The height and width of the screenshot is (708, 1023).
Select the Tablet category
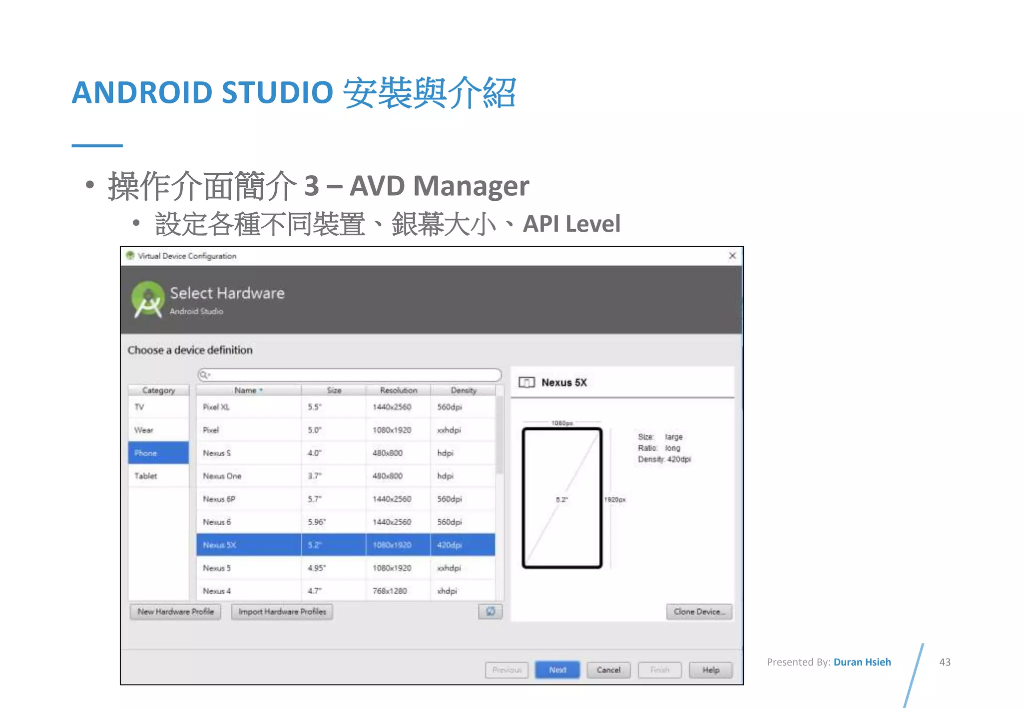pos(159,476)
